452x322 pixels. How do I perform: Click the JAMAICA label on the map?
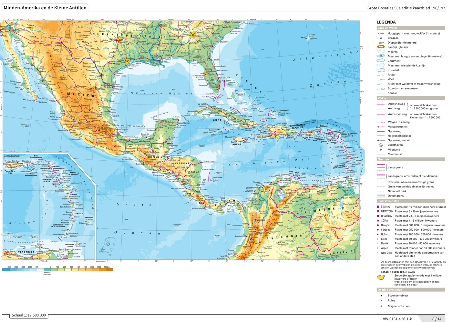click(x=236, y=144)
